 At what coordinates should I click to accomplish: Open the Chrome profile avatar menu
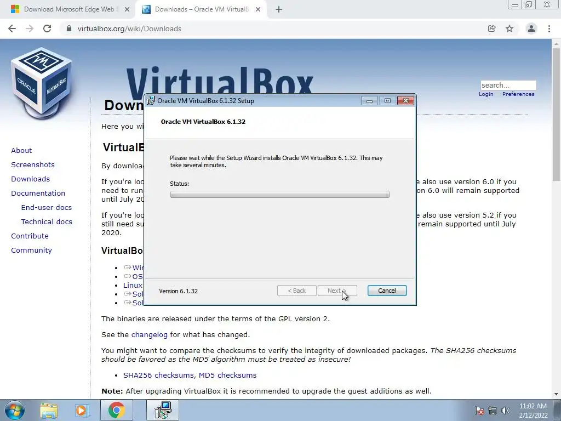point(531,29)
